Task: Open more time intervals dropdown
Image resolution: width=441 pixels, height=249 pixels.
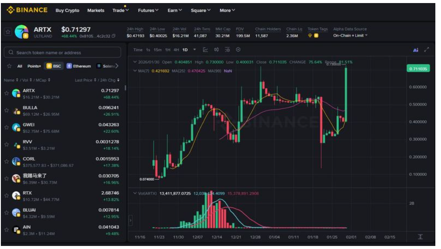Action: click(x=194, y=50)
